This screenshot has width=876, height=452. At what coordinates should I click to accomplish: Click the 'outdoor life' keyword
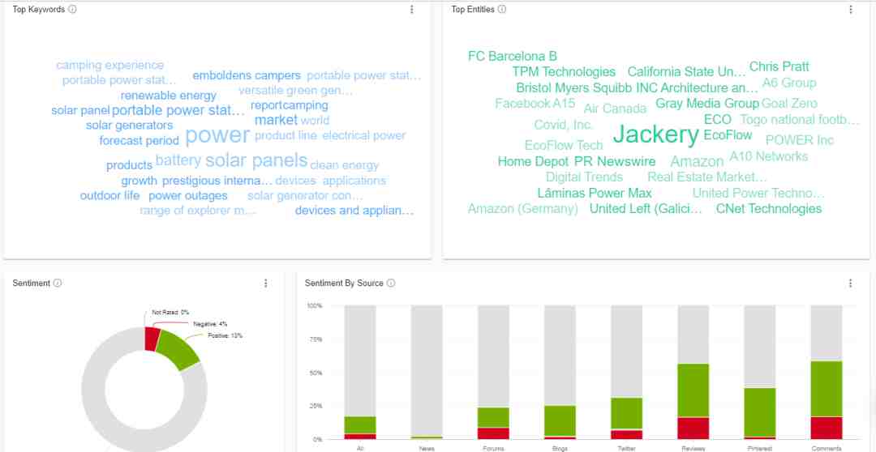(109, 196)
